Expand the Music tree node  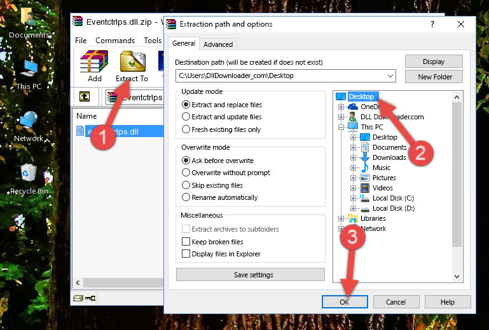[x=353, y=168]
